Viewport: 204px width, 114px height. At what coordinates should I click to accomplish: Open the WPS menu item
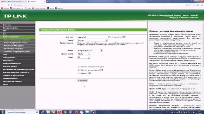click(18, 31)
